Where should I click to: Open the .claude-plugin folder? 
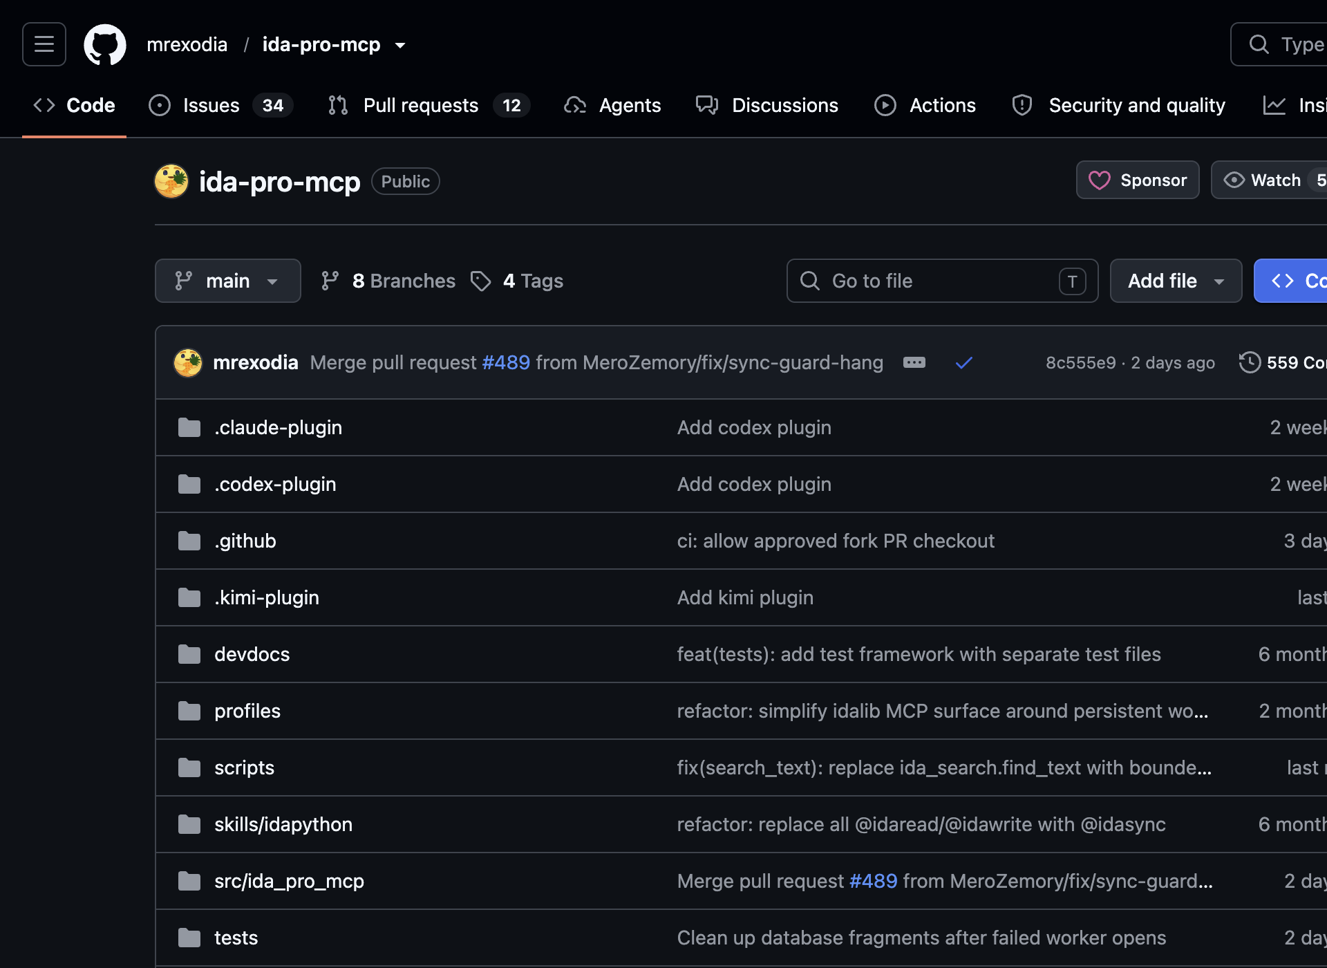(x=278, y=427)
